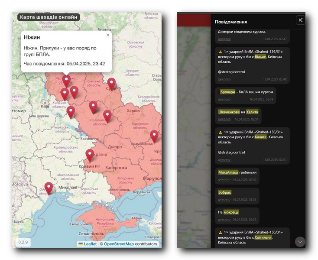The width and height of the screenshot is (318, 260).
Task: Click the Миколаїв city label on map
Action: tap(68, 187)
